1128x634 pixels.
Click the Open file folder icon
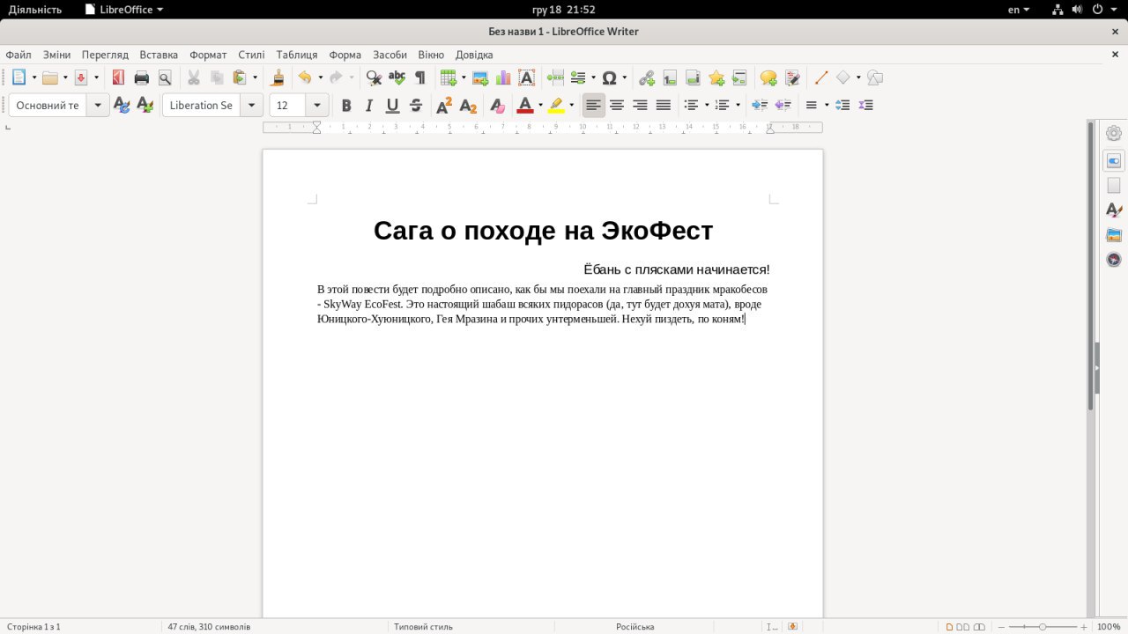[50, 77]
